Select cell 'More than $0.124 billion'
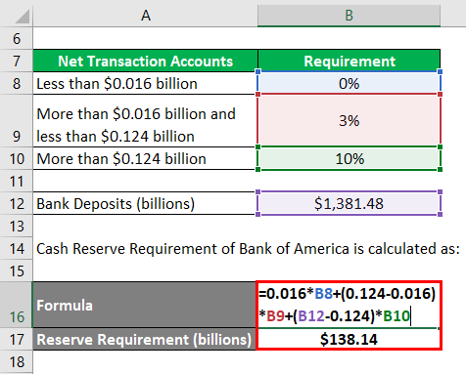 click(x=146, y=158)
